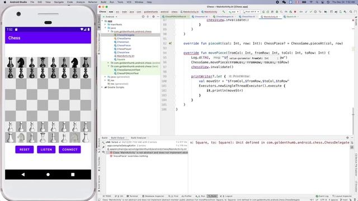Open the Refactor menu
This screenshot has height=201, width=358.
click(x=92, y=2)
